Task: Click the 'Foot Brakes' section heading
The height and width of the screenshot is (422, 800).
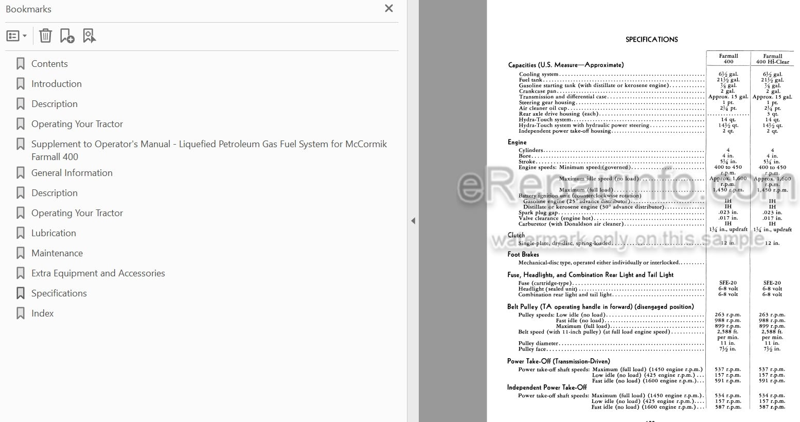Action: [523, 254]
